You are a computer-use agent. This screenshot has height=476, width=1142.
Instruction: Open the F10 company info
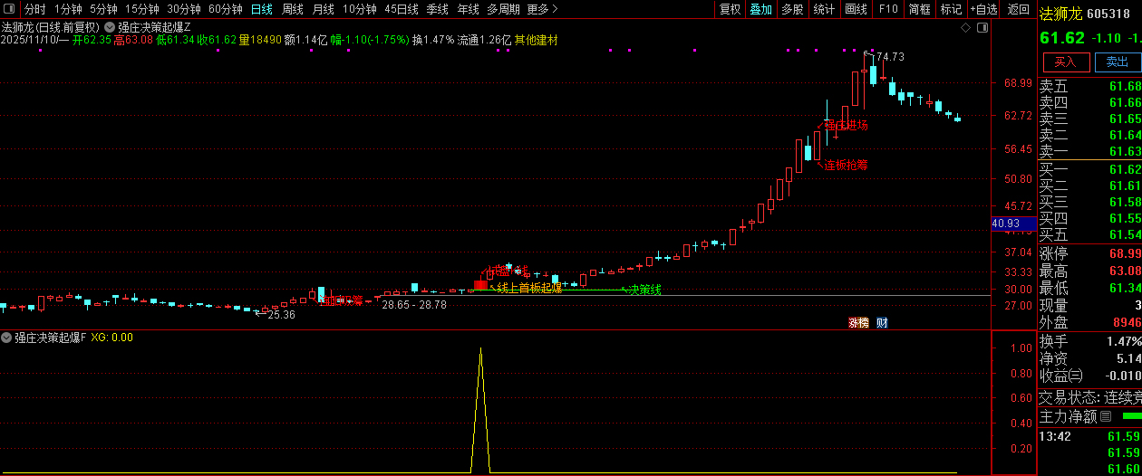(888, 9)
